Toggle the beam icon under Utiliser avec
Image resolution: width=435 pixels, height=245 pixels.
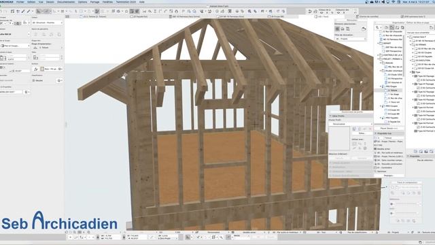360,144
